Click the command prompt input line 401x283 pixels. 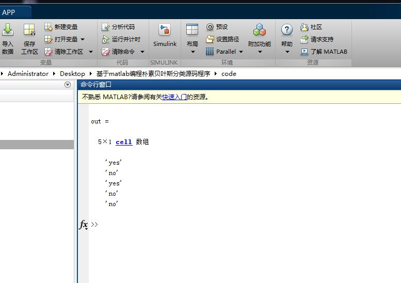(246, 225)
